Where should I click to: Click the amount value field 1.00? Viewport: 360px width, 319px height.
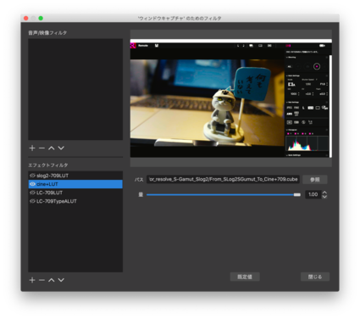pos(313,194)
